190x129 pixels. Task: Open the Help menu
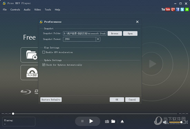point(57,10)
